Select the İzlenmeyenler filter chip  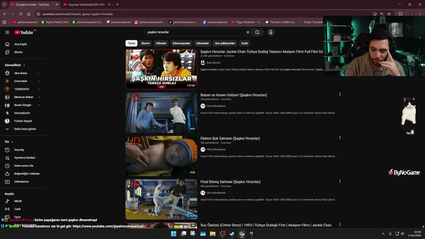(181, 43)
